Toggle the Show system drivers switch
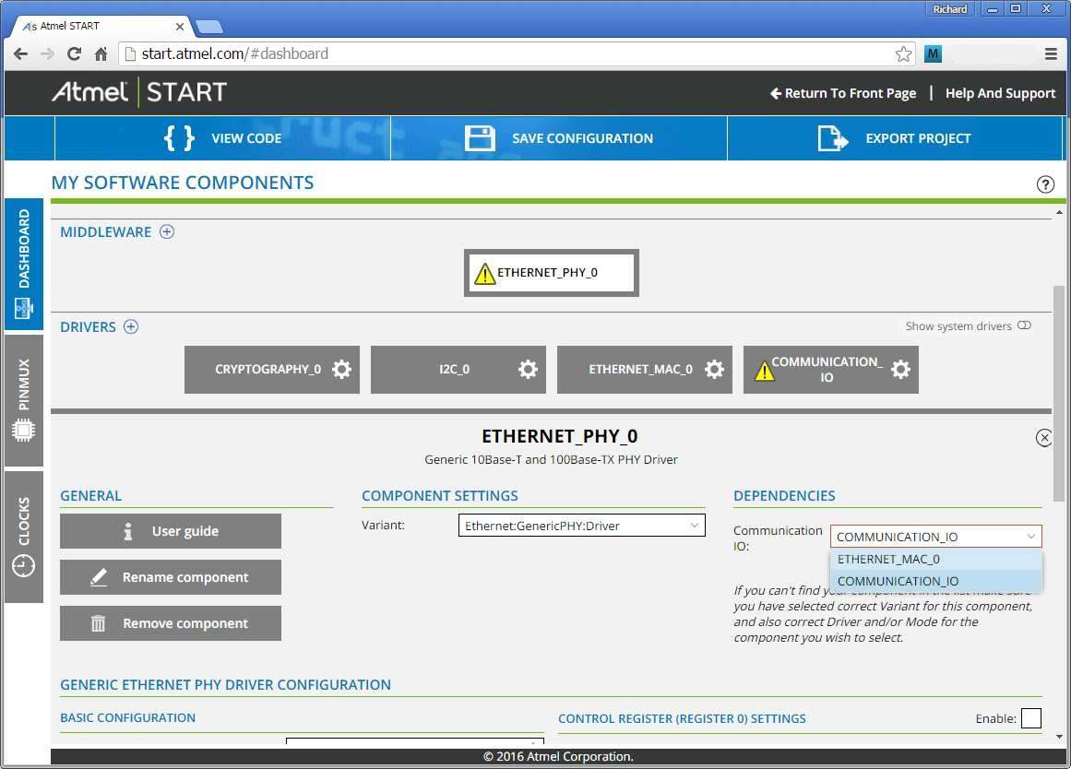 point(1024,325)
